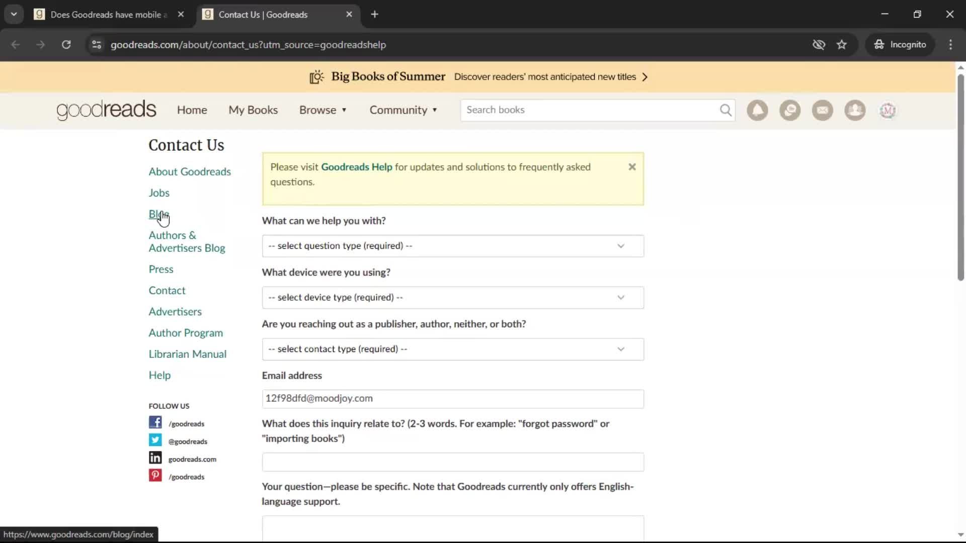
Task: Open the profile avatar menu
Action: tap(888, 110)
